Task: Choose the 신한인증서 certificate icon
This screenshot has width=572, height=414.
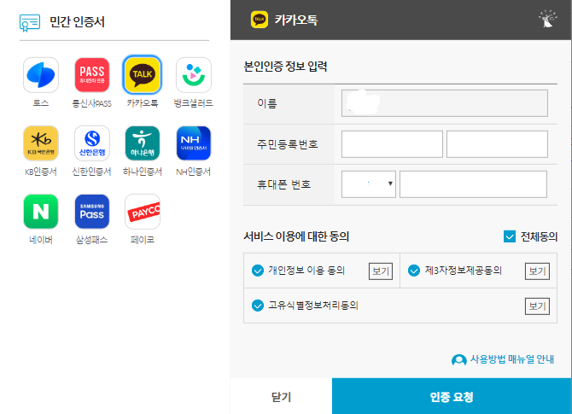Action: point(92,143)
